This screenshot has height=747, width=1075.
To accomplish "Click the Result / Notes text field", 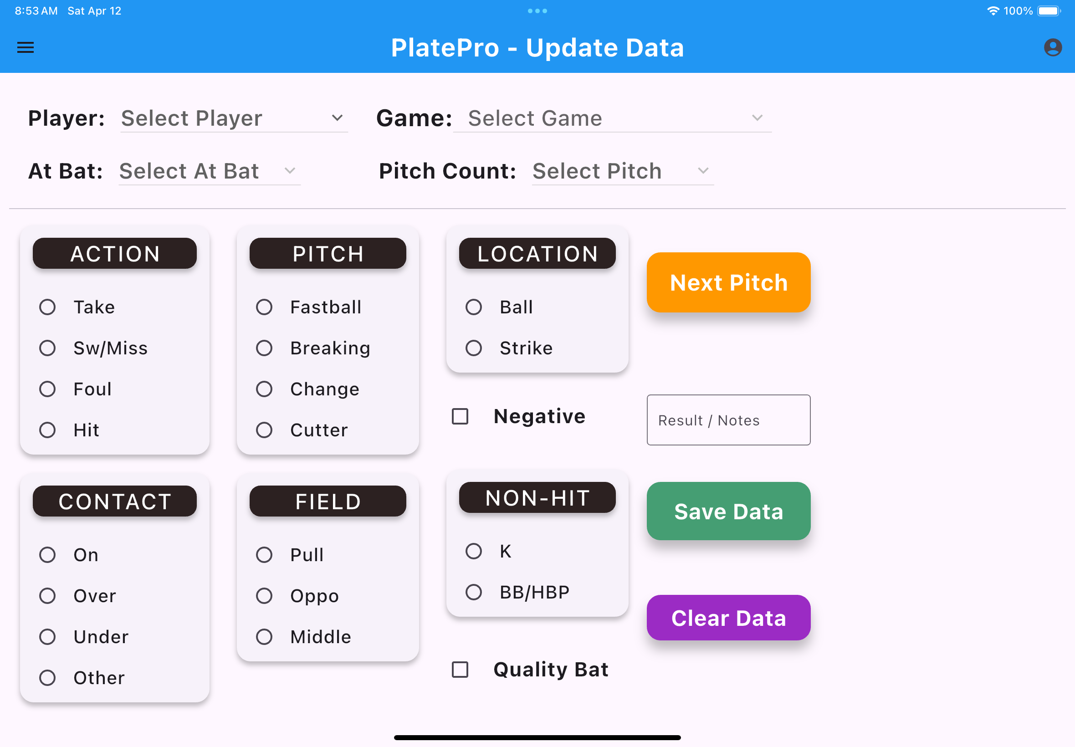I will click(728, 420).
